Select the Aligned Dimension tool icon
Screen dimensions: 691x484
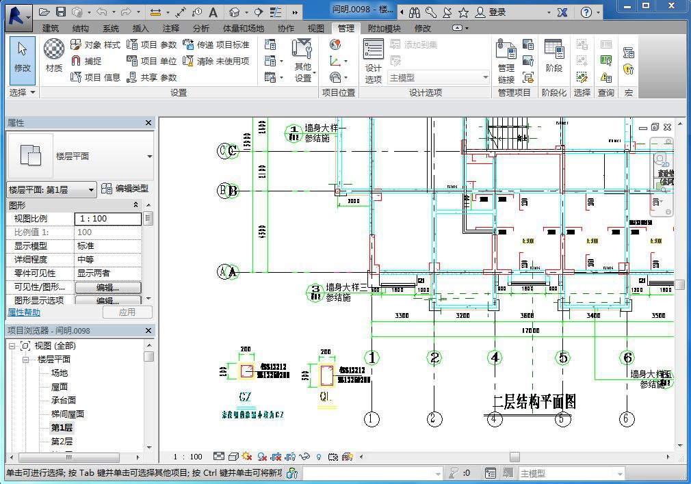pos(180,12)
